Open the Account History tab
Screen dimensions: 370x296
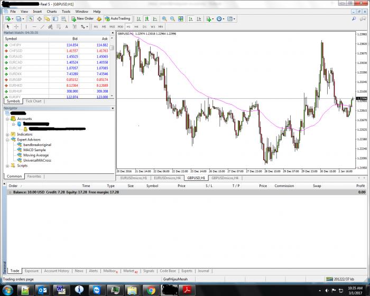(57, 271)
